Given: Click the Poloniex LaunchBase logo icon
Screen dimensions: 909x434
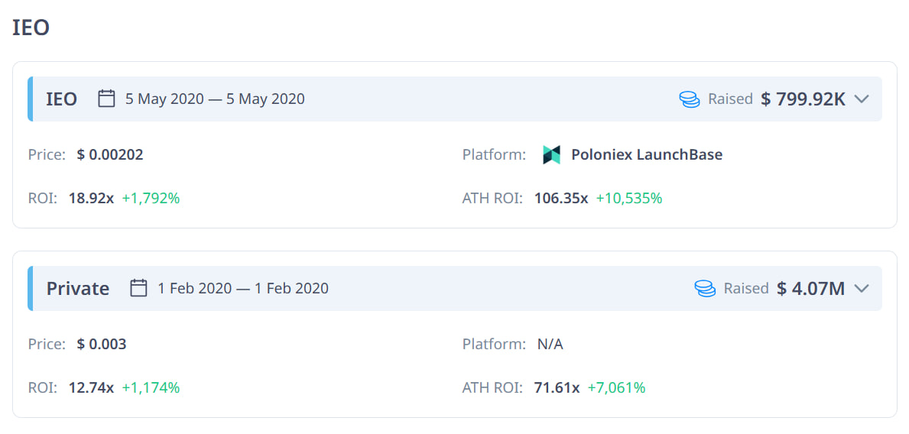Looking at the screenshot, I should (551, 154).
